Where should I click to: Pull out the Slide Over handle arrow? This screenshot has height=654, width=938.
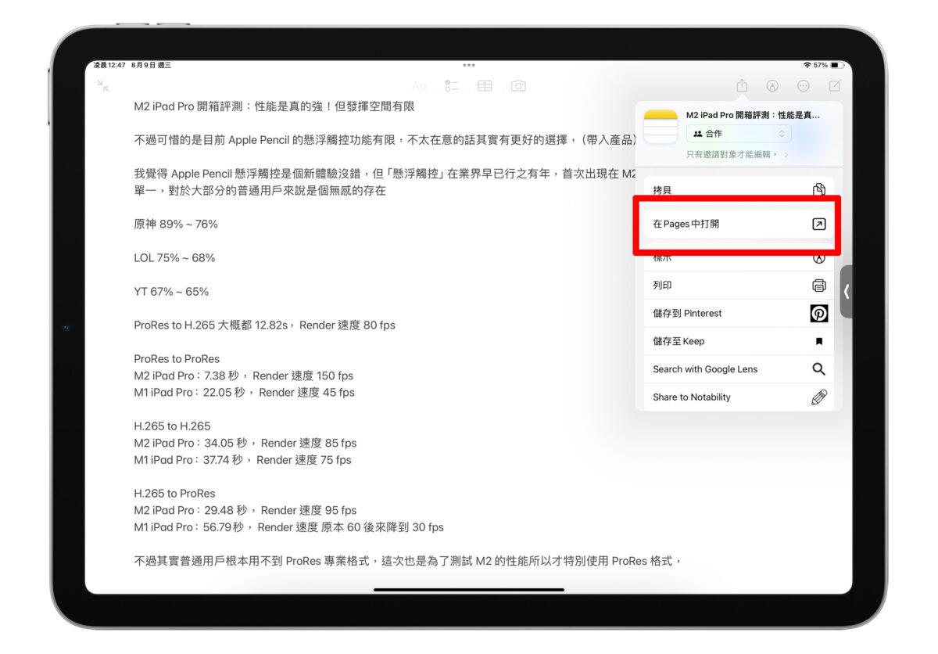(847, 291)
